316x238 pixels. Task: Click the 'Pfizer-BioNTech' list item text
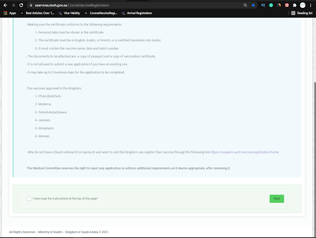tap(48, 96)
